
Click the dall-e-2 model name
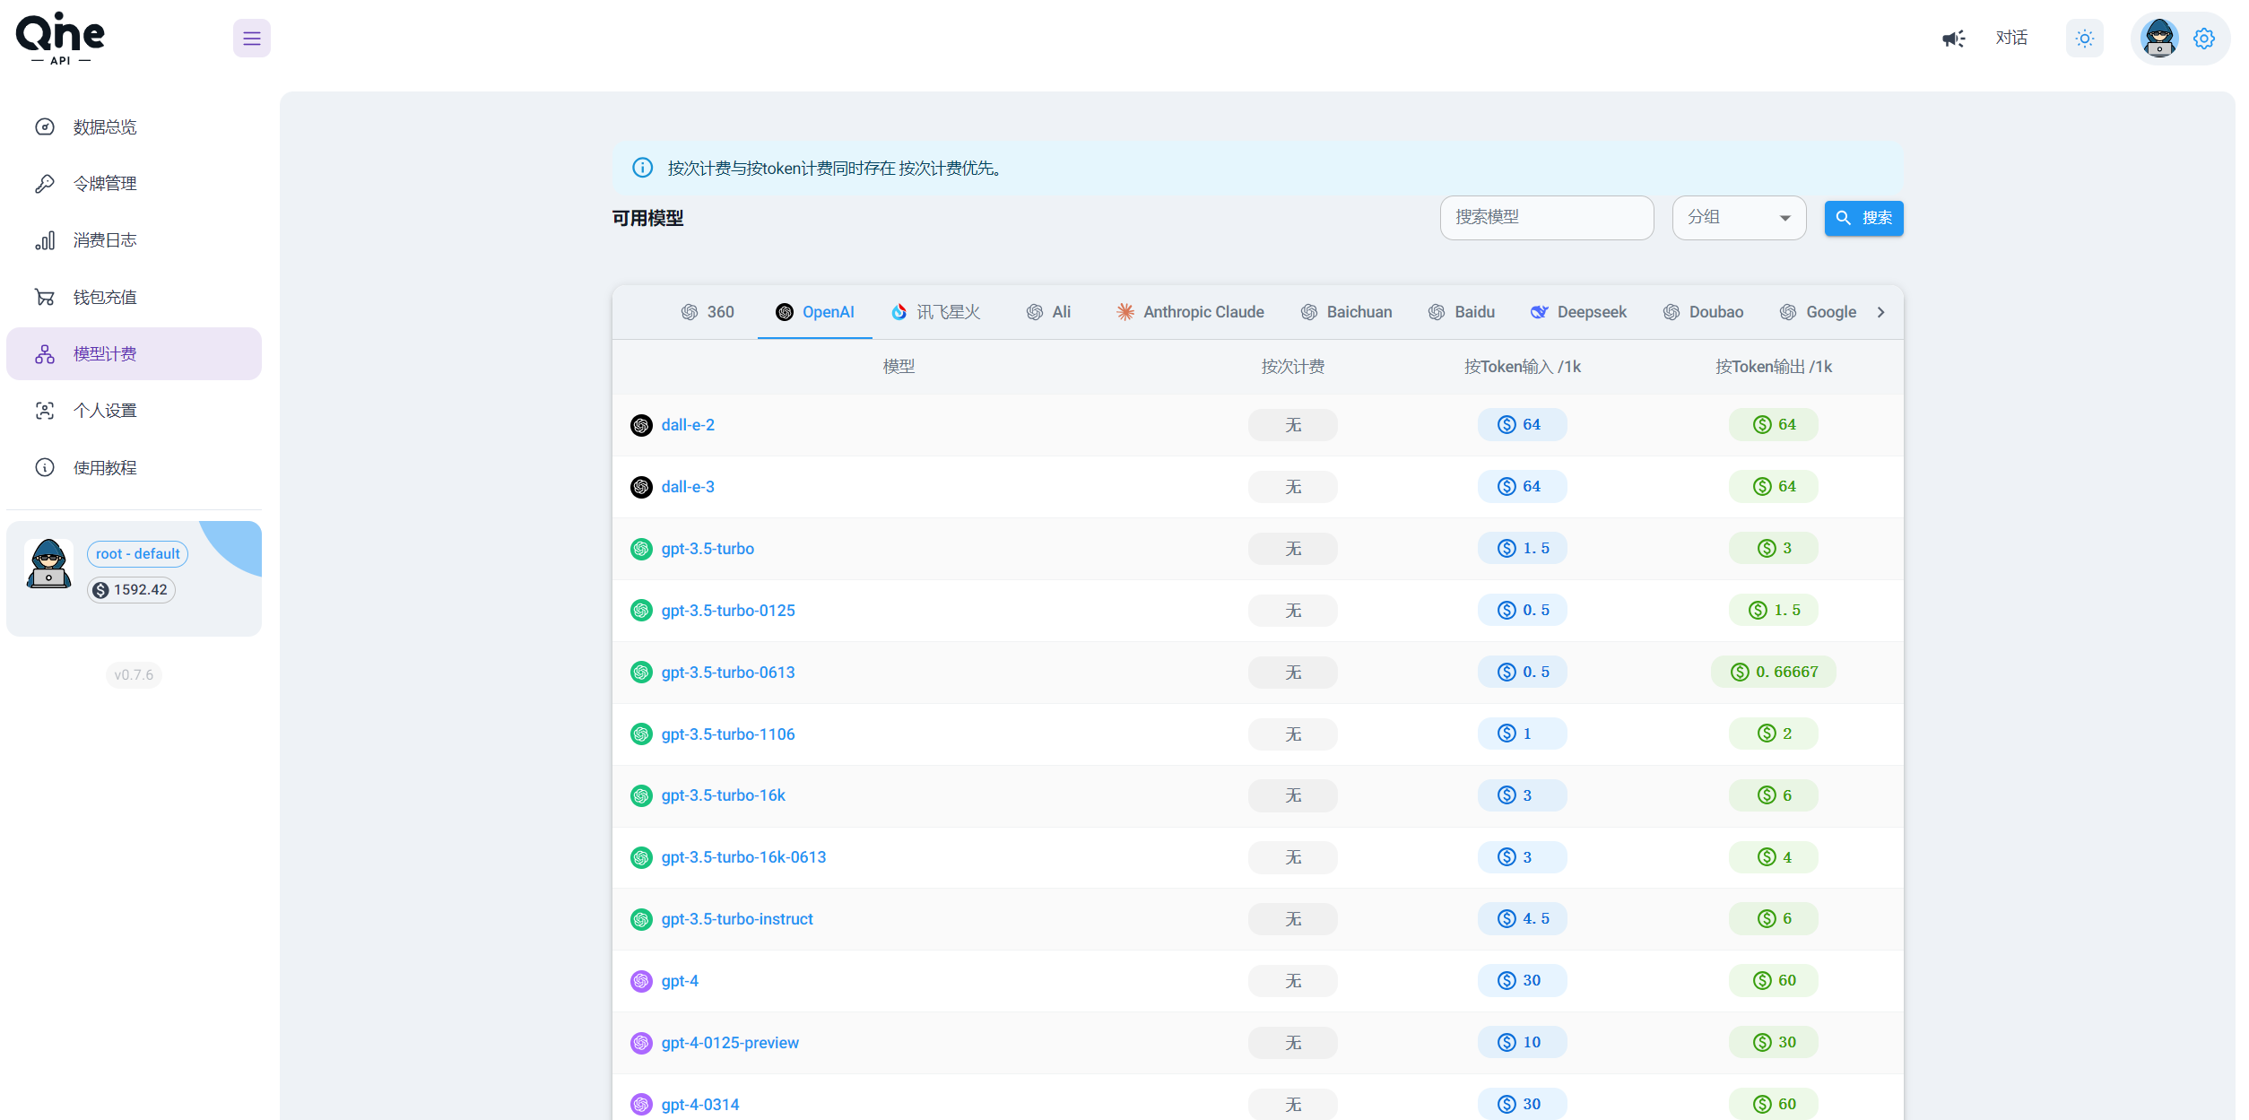pyautogui.click(x=688, y=425)
